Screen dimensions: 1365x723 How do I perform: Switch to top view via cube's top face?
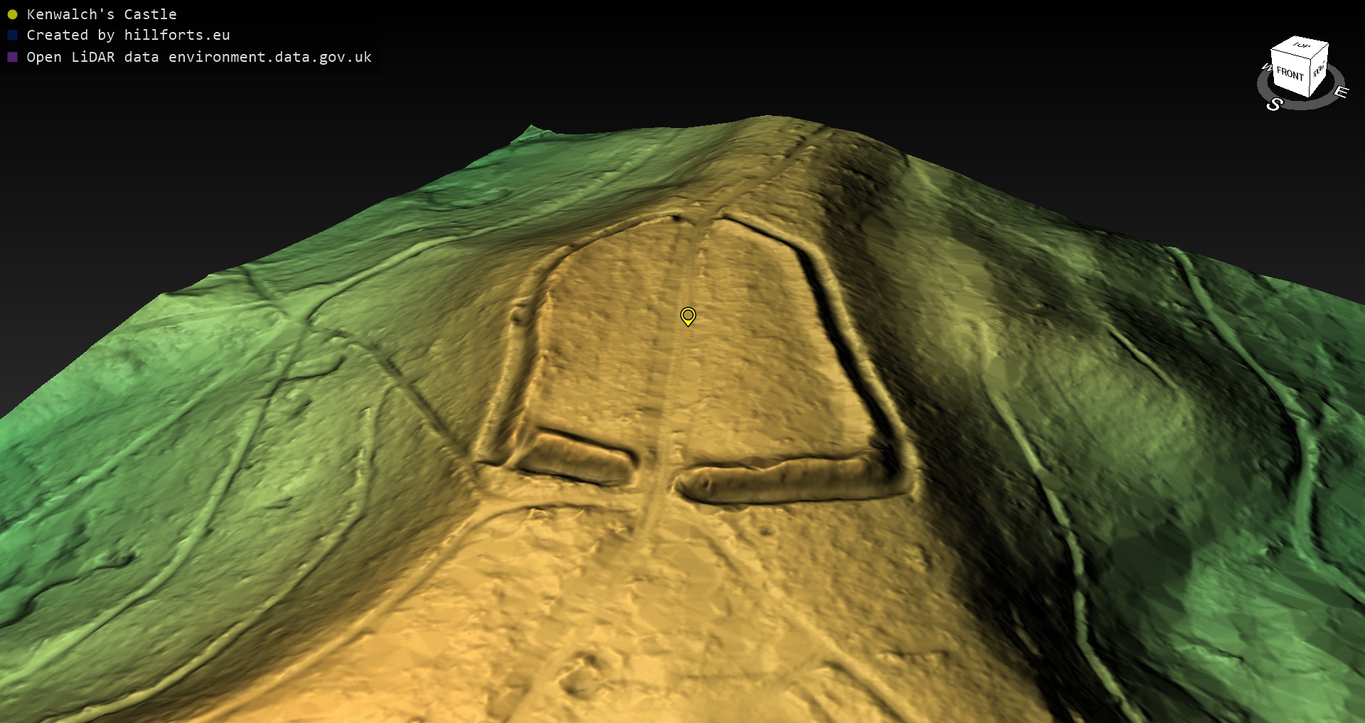1301,46
